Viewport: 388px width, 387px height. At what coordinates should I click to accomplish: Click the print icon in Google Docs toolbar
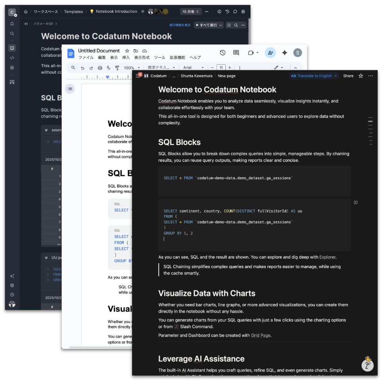(x=100, y=68)
